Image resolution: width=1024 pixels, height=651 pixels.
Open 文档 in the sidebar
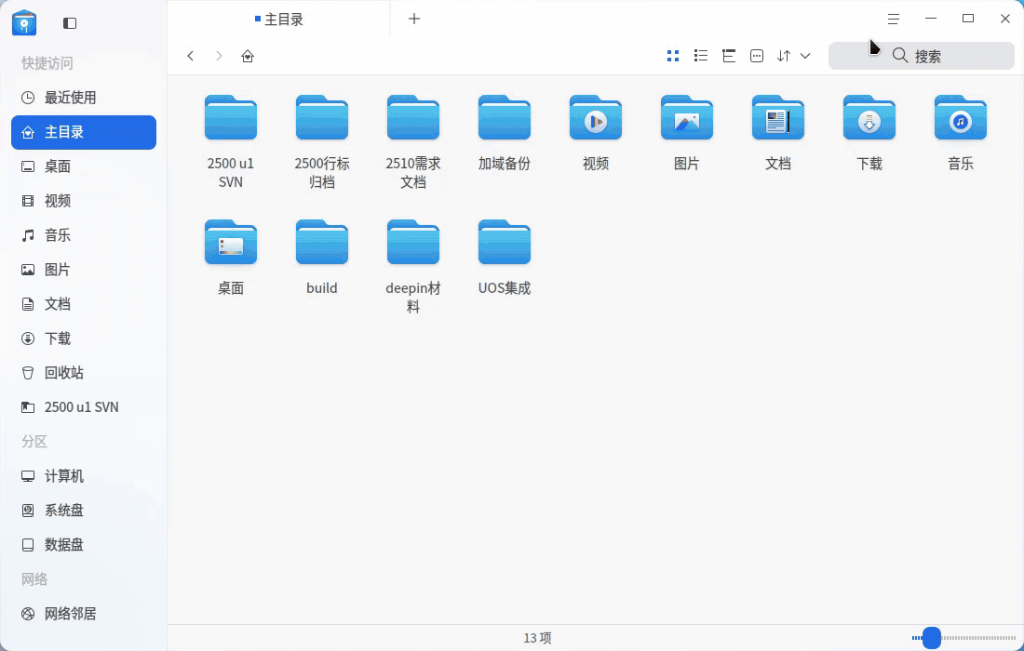pos(84,304)
